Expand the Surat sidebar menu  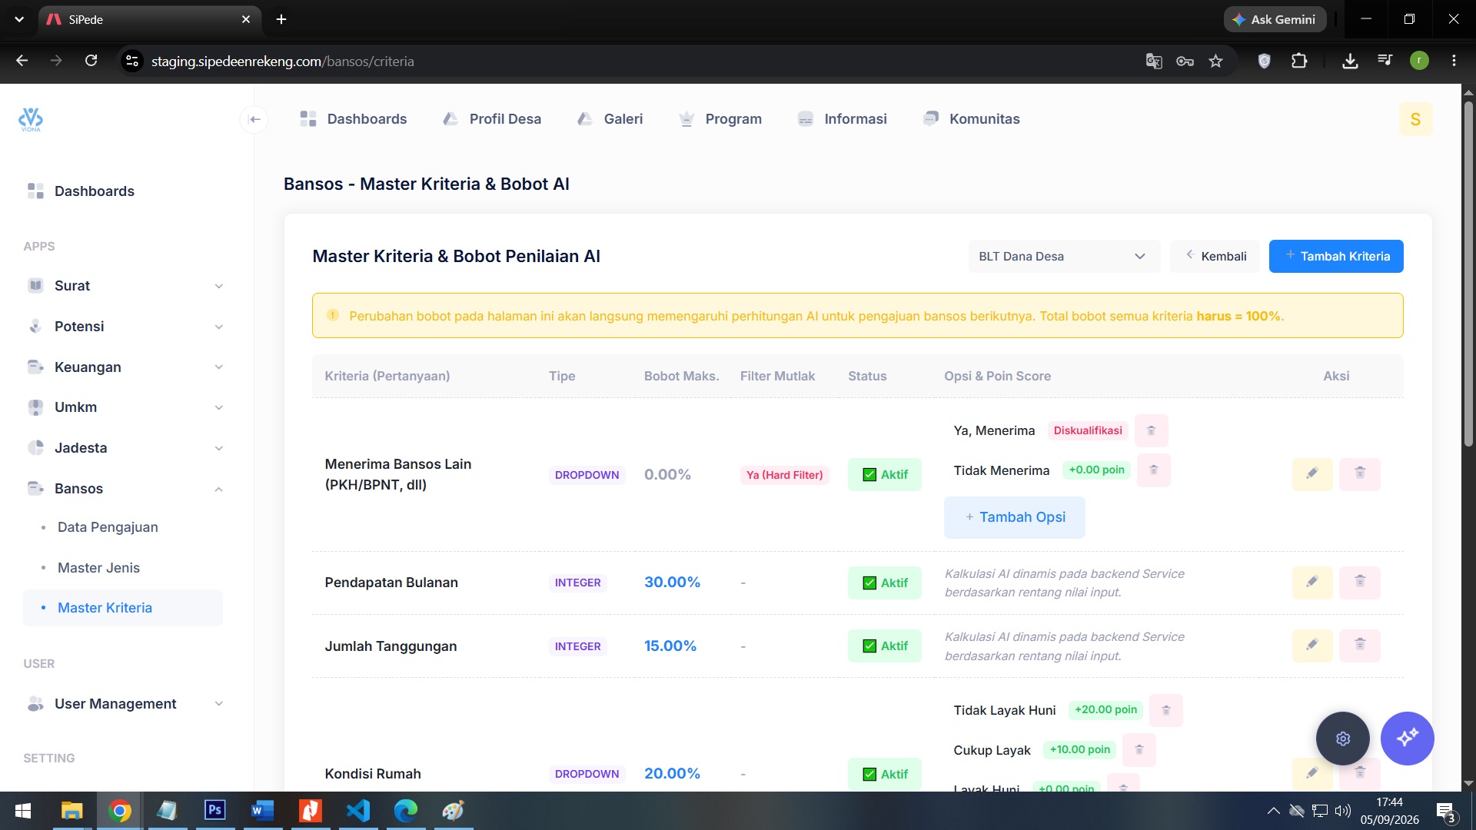click(123, 286)
